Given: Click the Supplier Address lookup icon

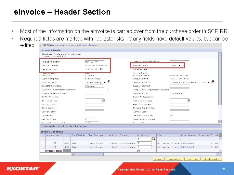Looking at the screenshot, I should [213, 82].
